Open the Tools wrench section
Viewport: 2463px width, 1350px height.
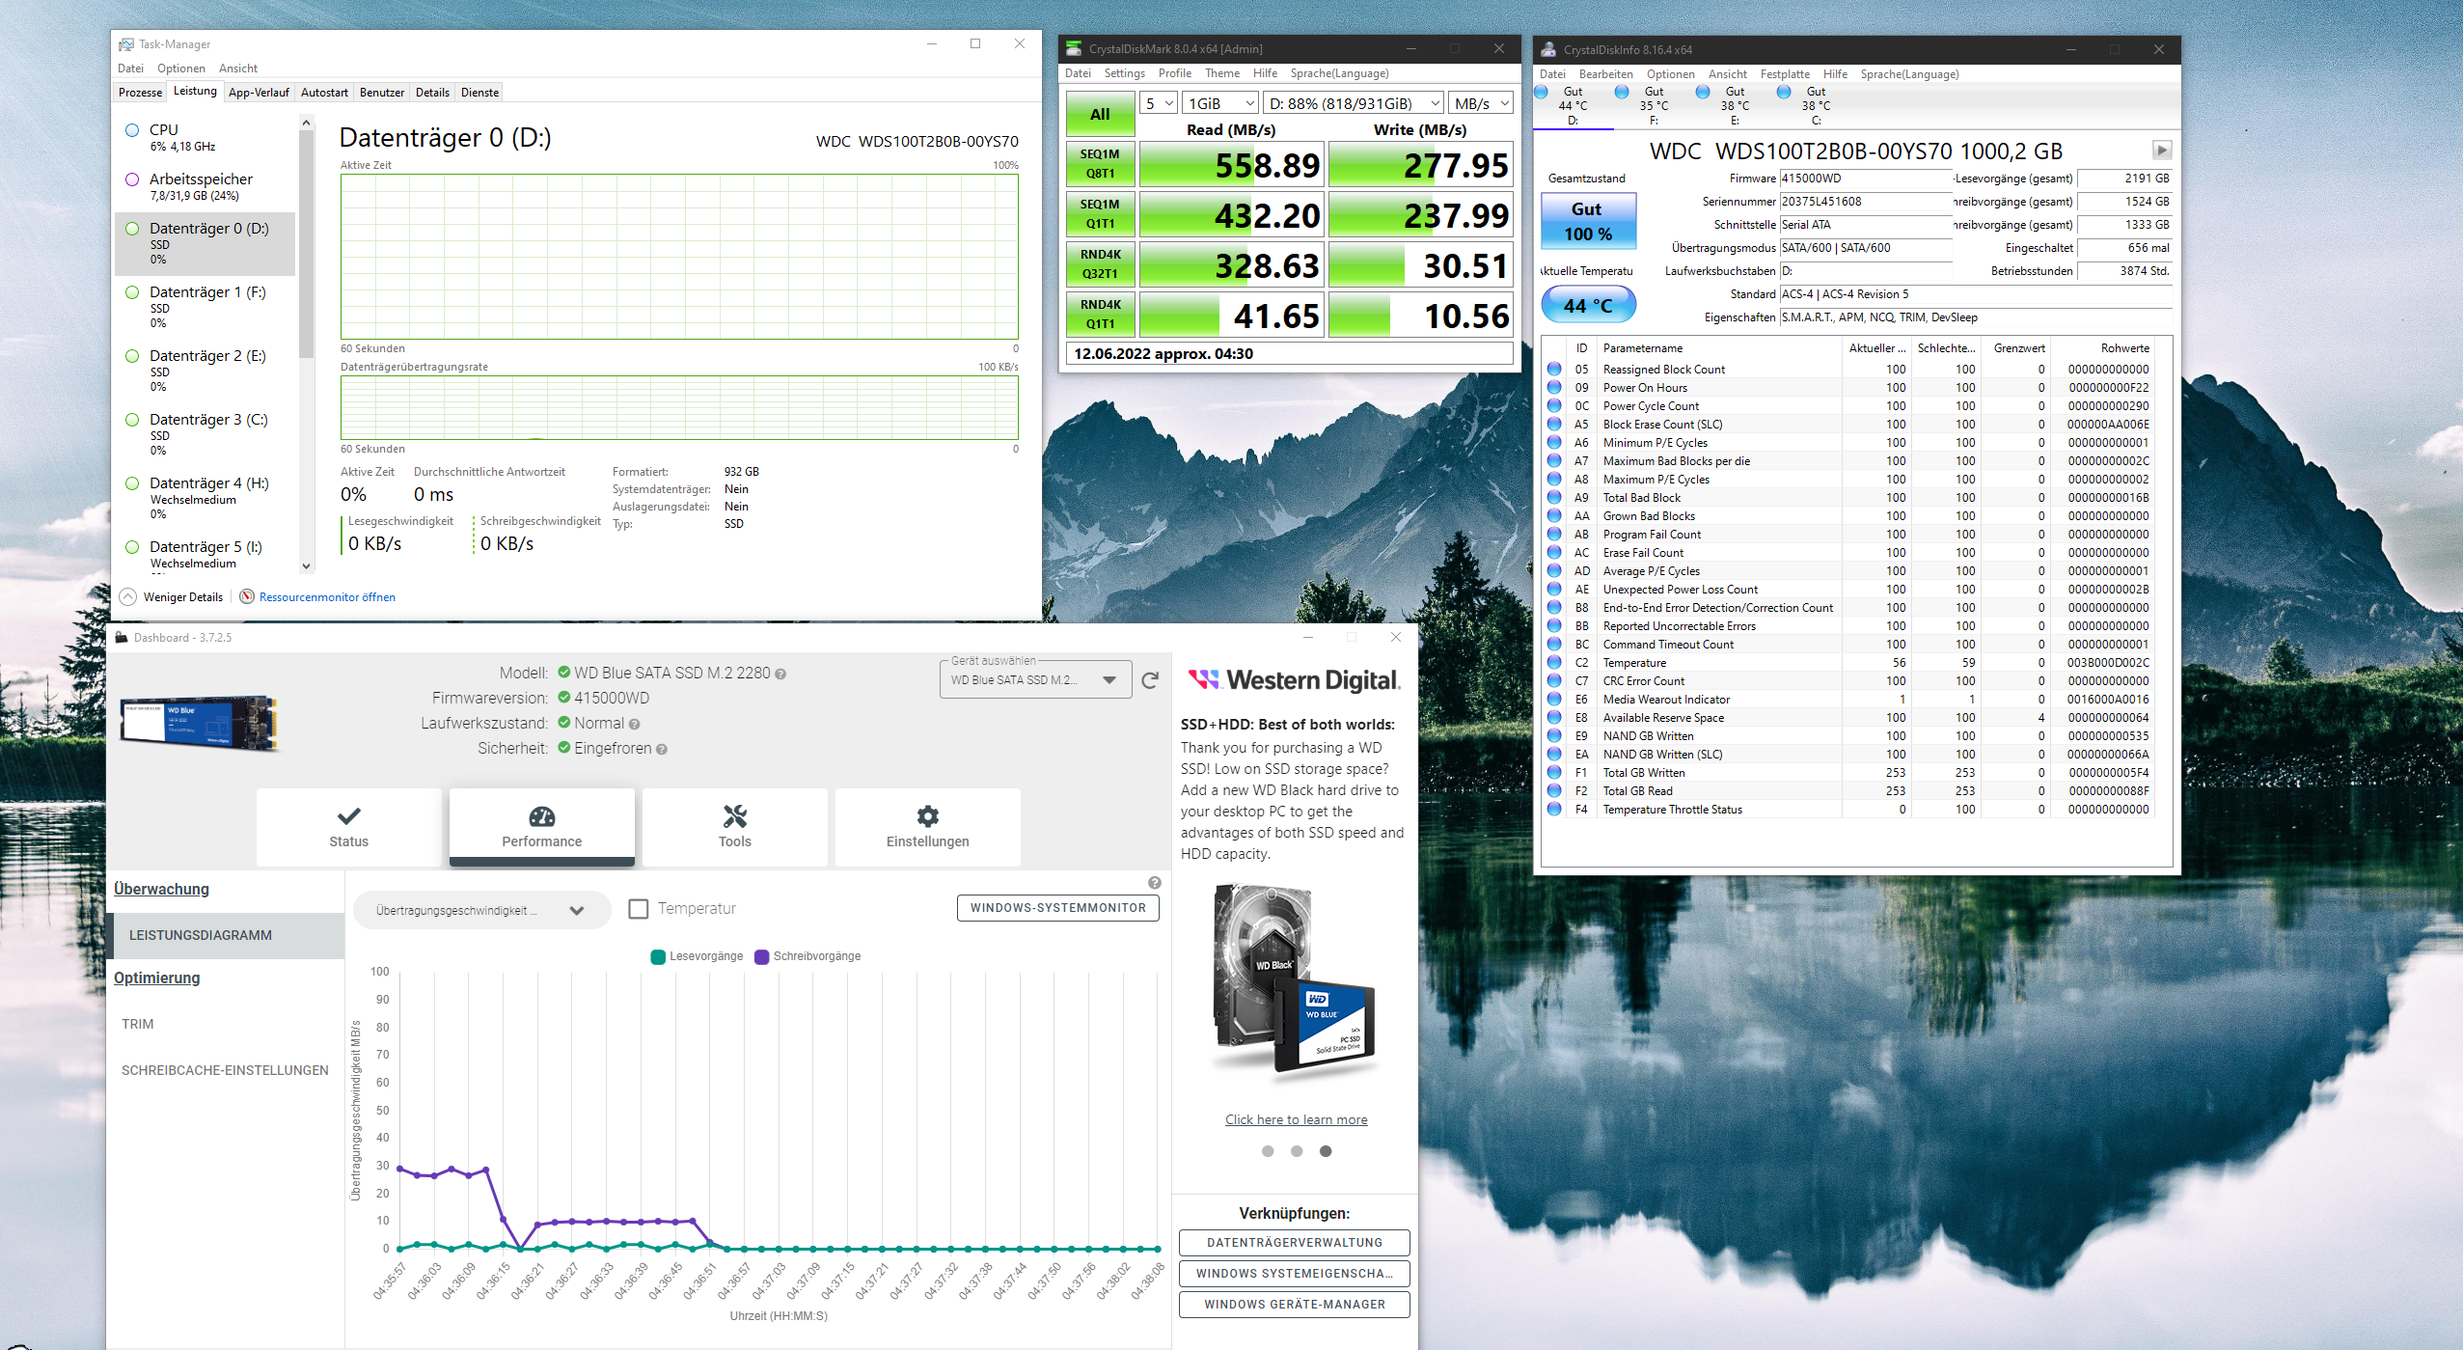[x=734, y=827]
